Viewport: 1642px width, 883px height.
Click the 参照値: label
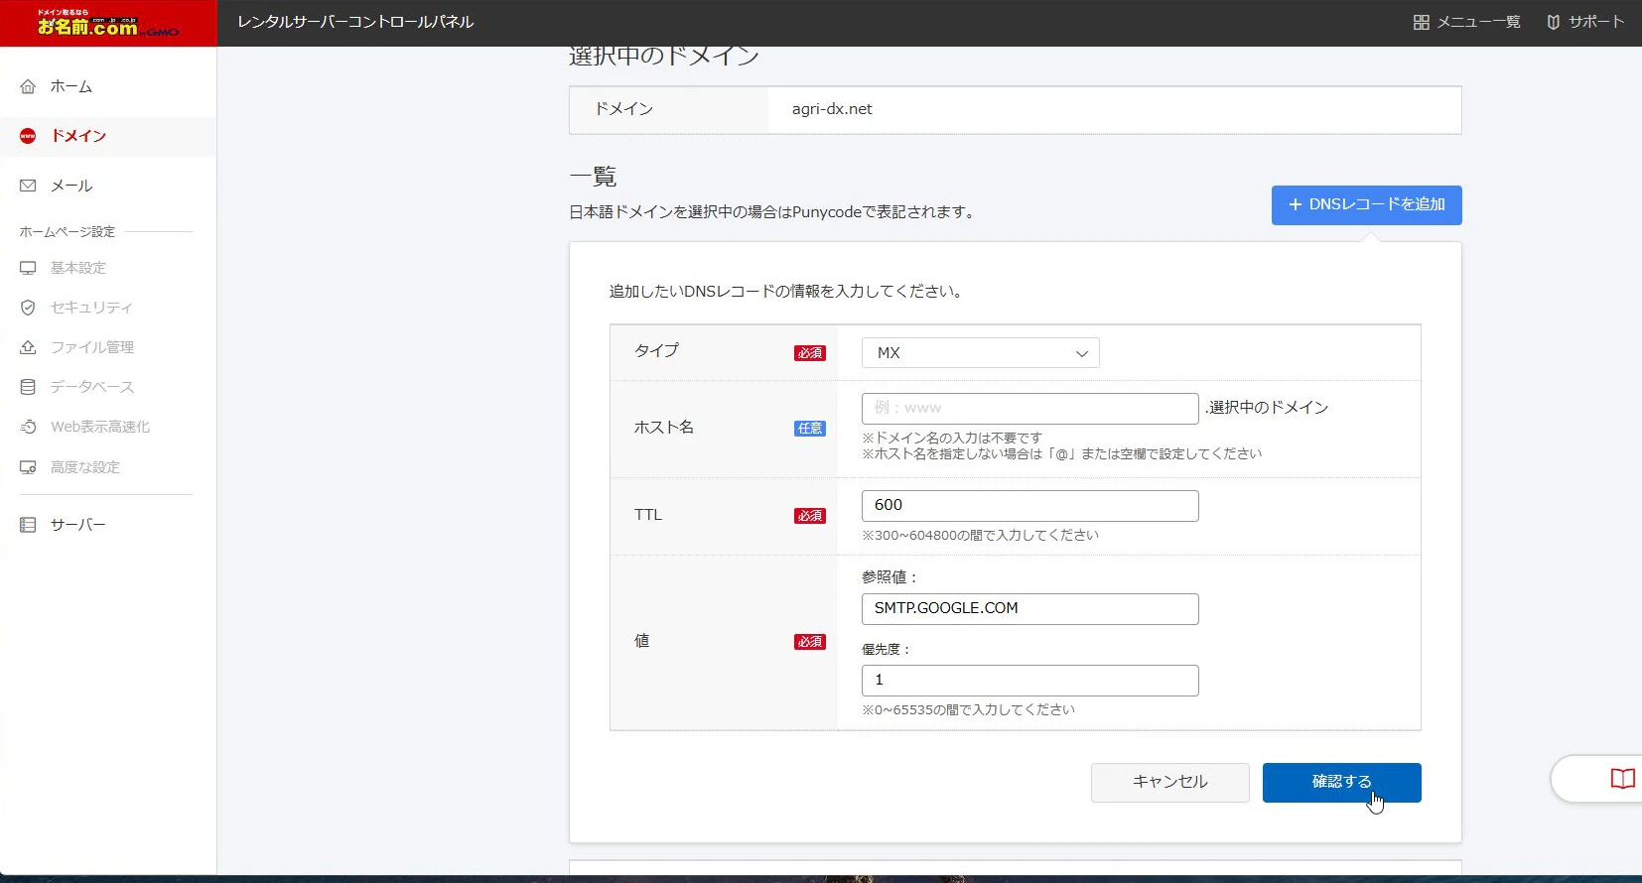point(889,577)
